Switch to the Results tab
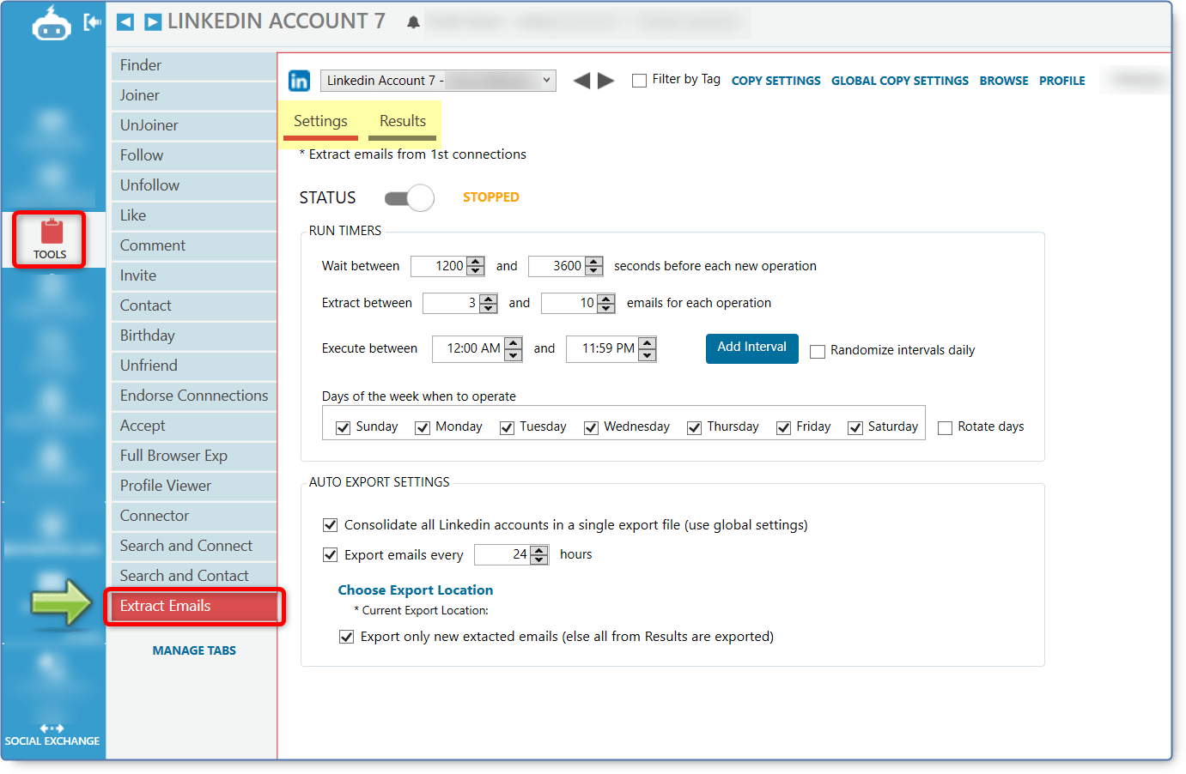The image size is (1186, 774). (403, 122)
